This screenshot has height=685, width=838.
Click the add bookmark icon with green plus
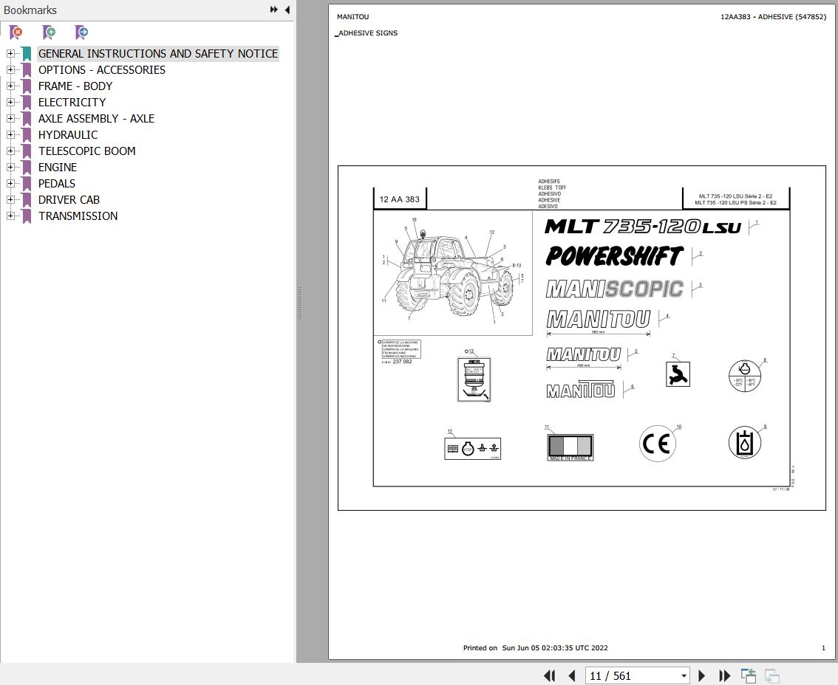point(49,32)
